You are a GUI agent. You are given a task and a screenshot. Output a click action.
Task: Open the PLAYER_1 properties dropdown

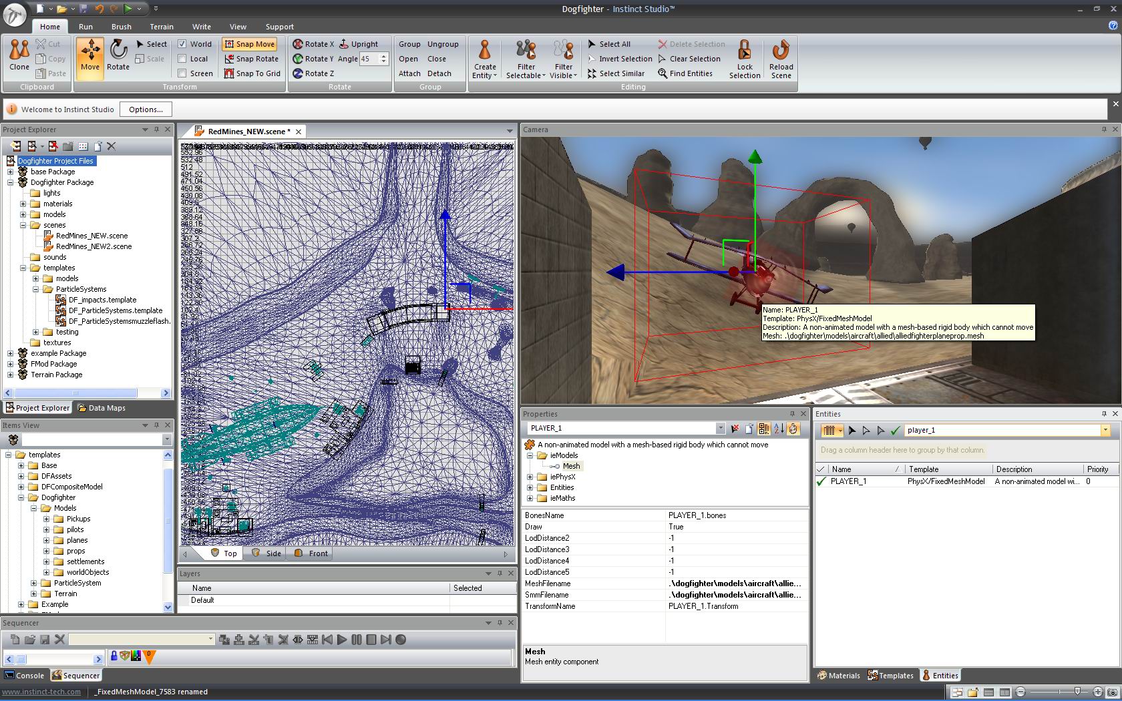(x=721, y=428)
